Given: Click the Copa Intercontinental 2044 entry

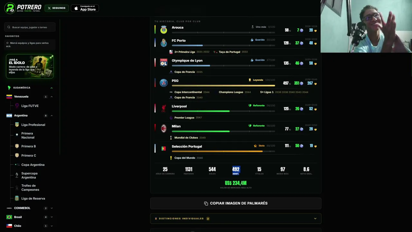Looking at the screenshot, I should 190,92.
